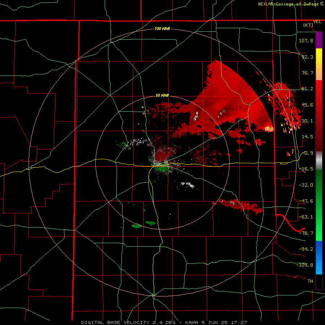325x325 pixels.
Task: Pick the yellow segment of the color bar
Action: [x=319, y=56]
